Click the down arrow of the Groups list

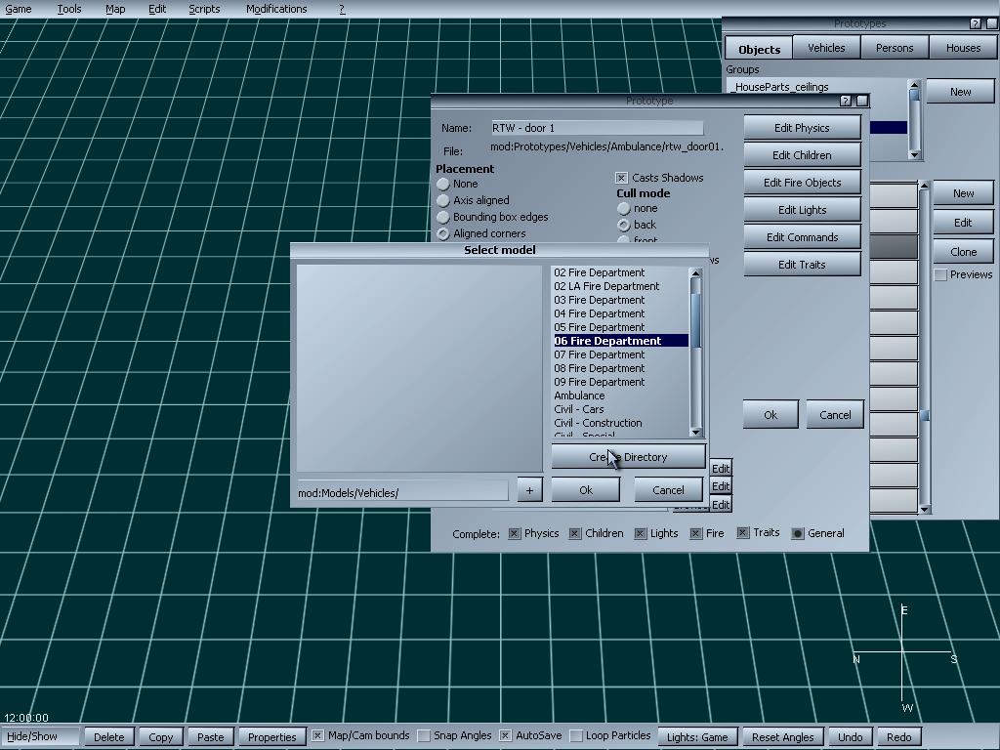[x=914, y=154]
